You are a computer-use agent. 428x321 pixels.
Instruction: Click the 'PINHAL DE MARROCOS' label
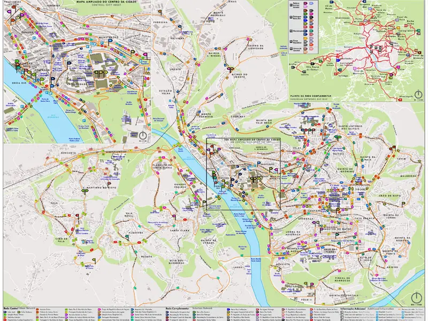pyautogui.click(x=342, y=279)
